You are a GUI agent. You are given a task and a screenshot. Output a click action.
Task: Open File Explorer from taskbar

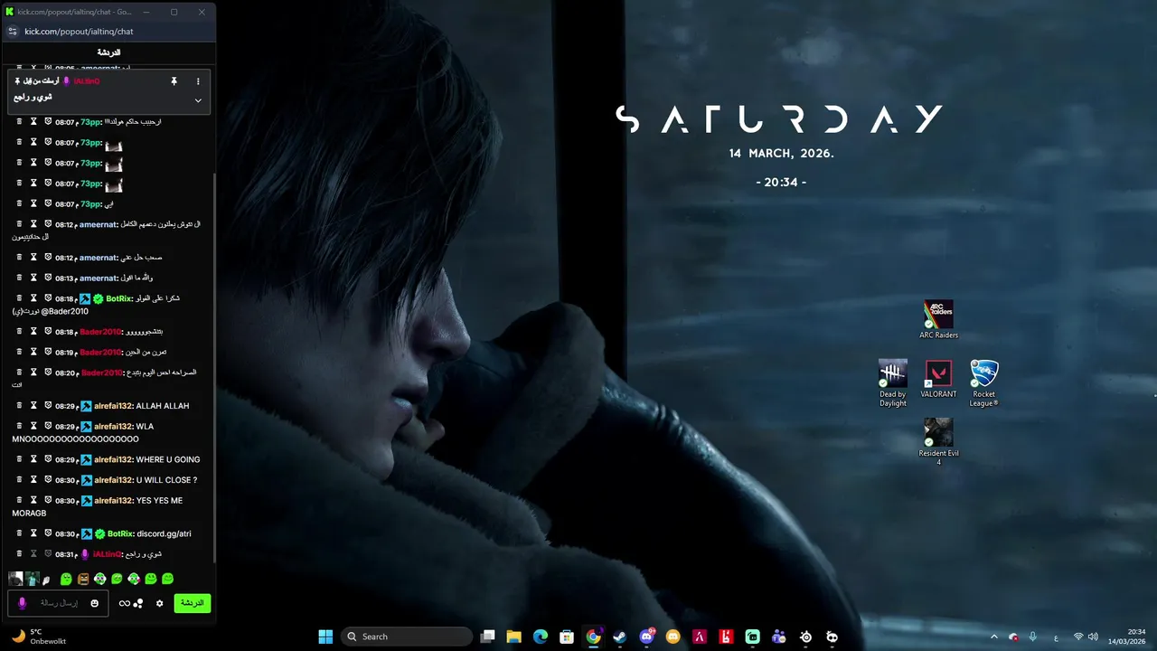513,637
